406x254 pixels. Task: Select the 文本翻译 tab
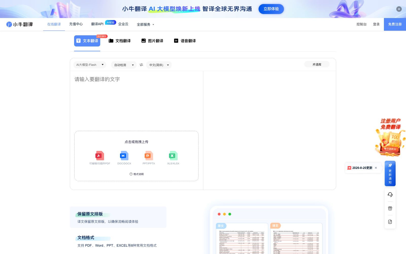point(87,41)
